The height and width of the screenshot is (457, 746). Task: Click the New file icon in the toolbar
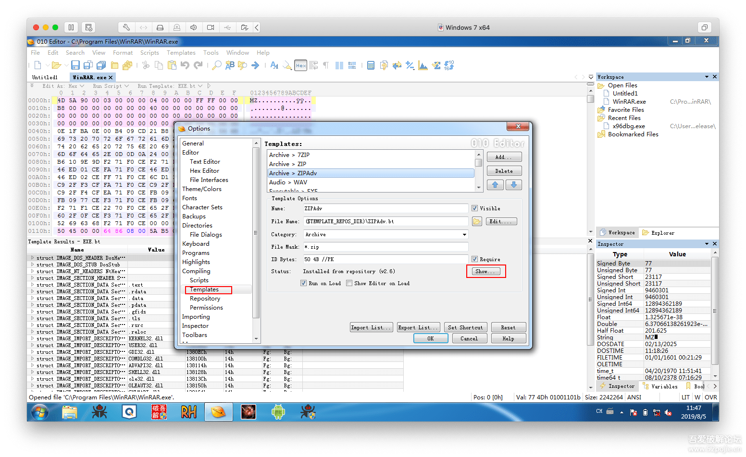[37, 65]
